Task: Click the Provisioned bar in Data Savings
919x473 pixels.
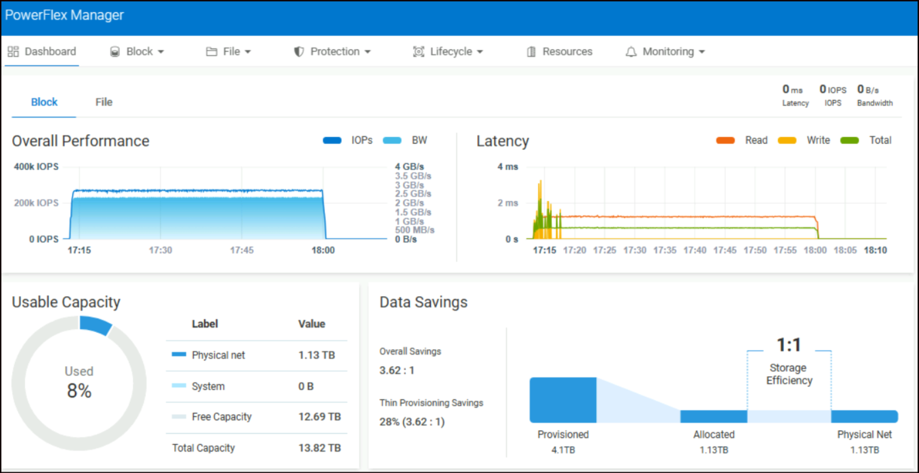Action: pos(563,400)
